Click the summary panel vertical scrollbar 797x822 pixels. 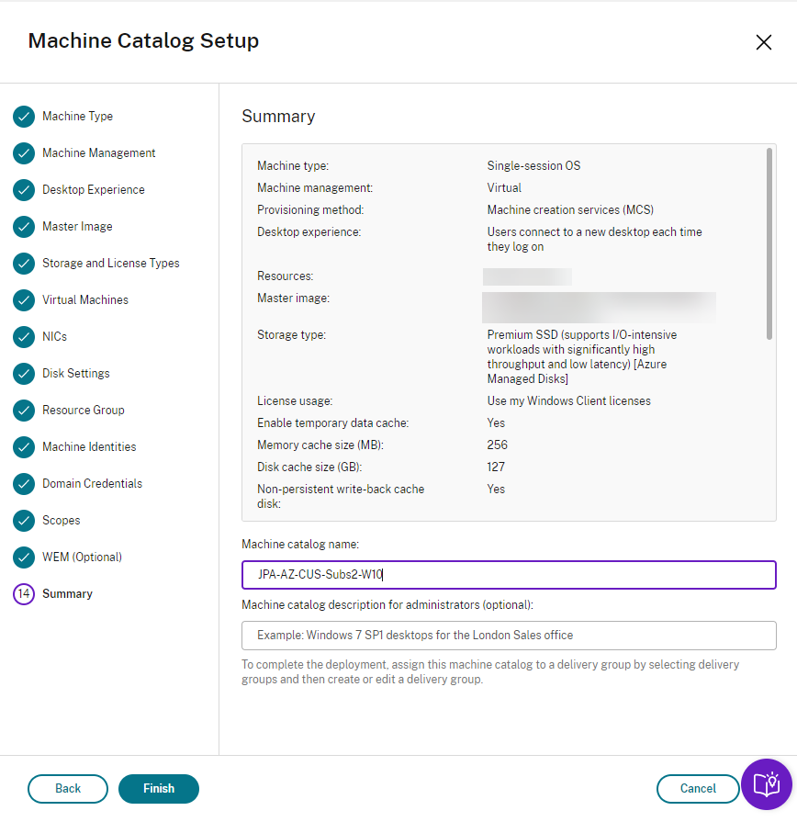coord(769,243)
